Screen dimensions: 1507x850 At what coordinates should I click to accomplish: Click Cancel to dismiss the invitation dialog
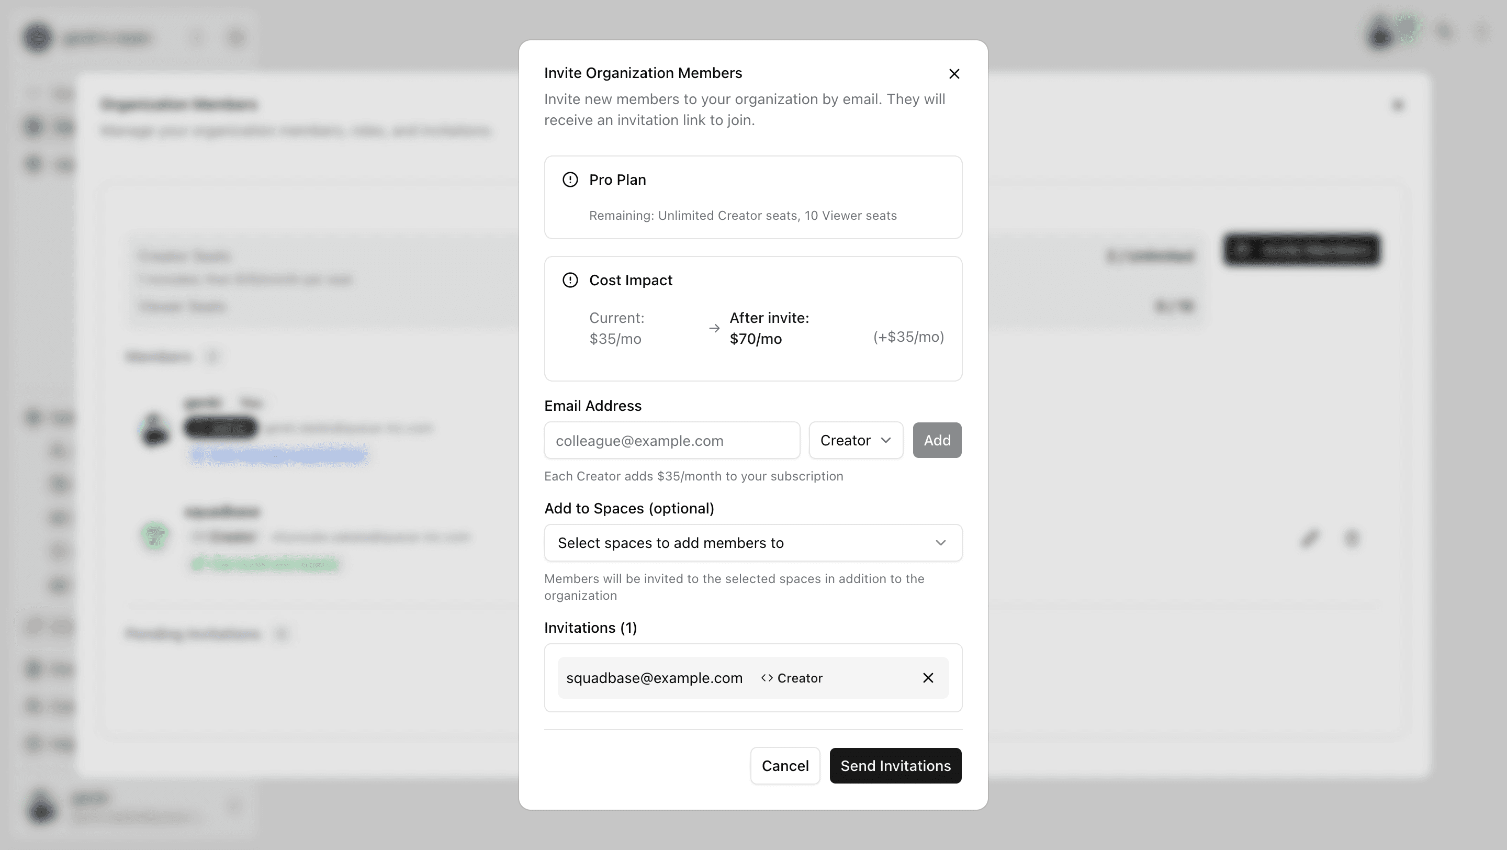(785, 766)
